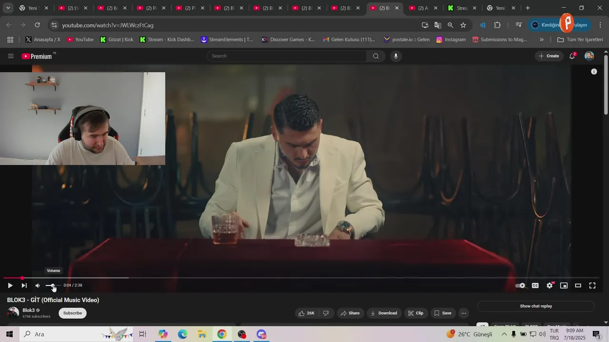
Task: Toggle the autoplay switch
Action: [x=521, y=285]
